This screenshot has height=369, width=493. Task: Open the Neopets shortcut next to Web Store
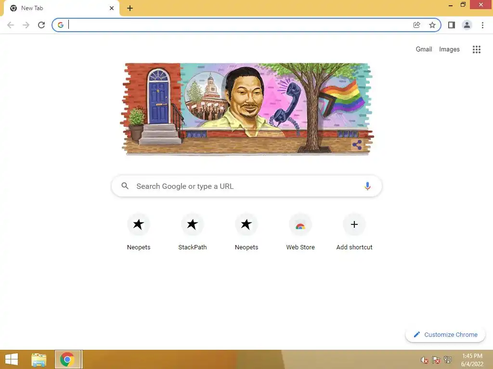pyautogui.click(x=246, y=232)
